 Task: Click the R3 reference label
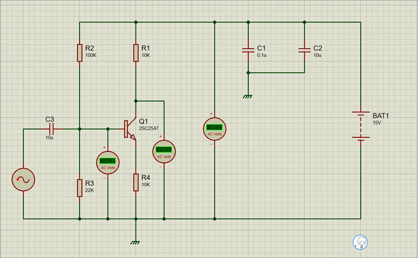(90, 183)
